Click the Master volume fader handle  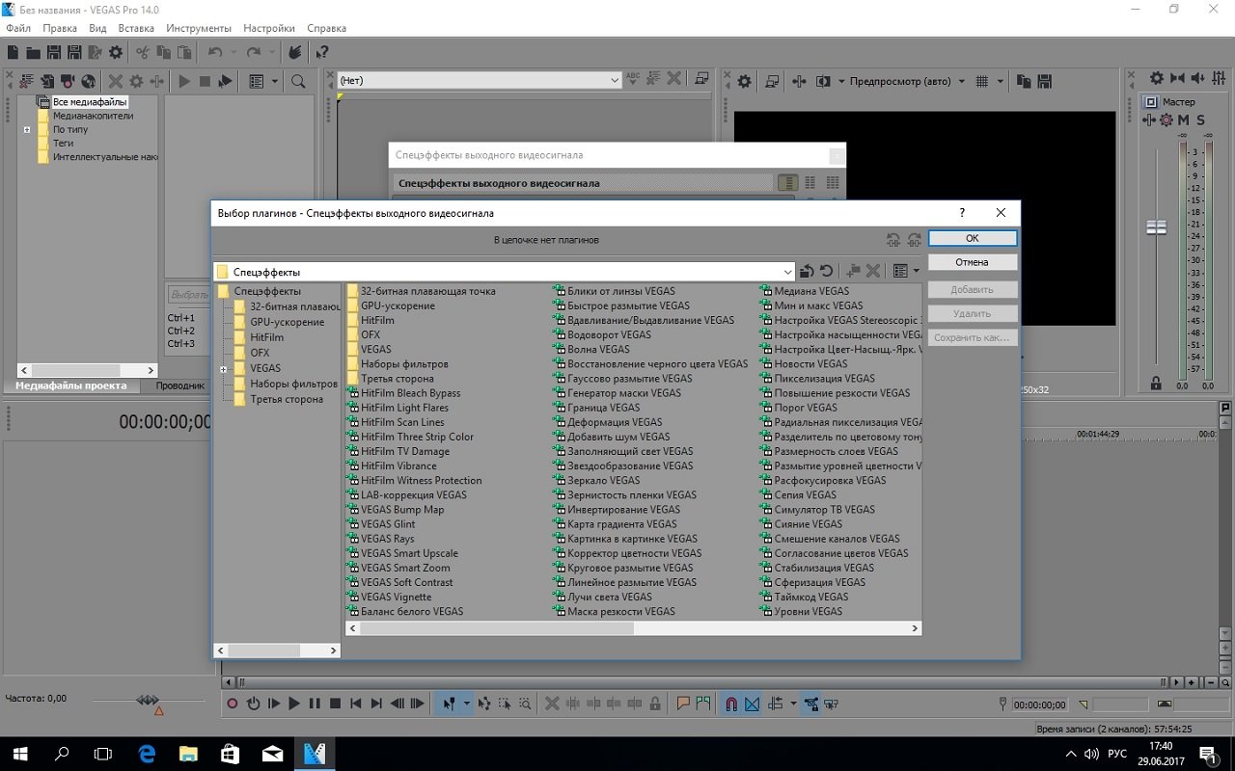pos(1156,227)
